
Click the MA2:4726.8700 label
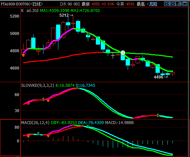tap(85, 11)
